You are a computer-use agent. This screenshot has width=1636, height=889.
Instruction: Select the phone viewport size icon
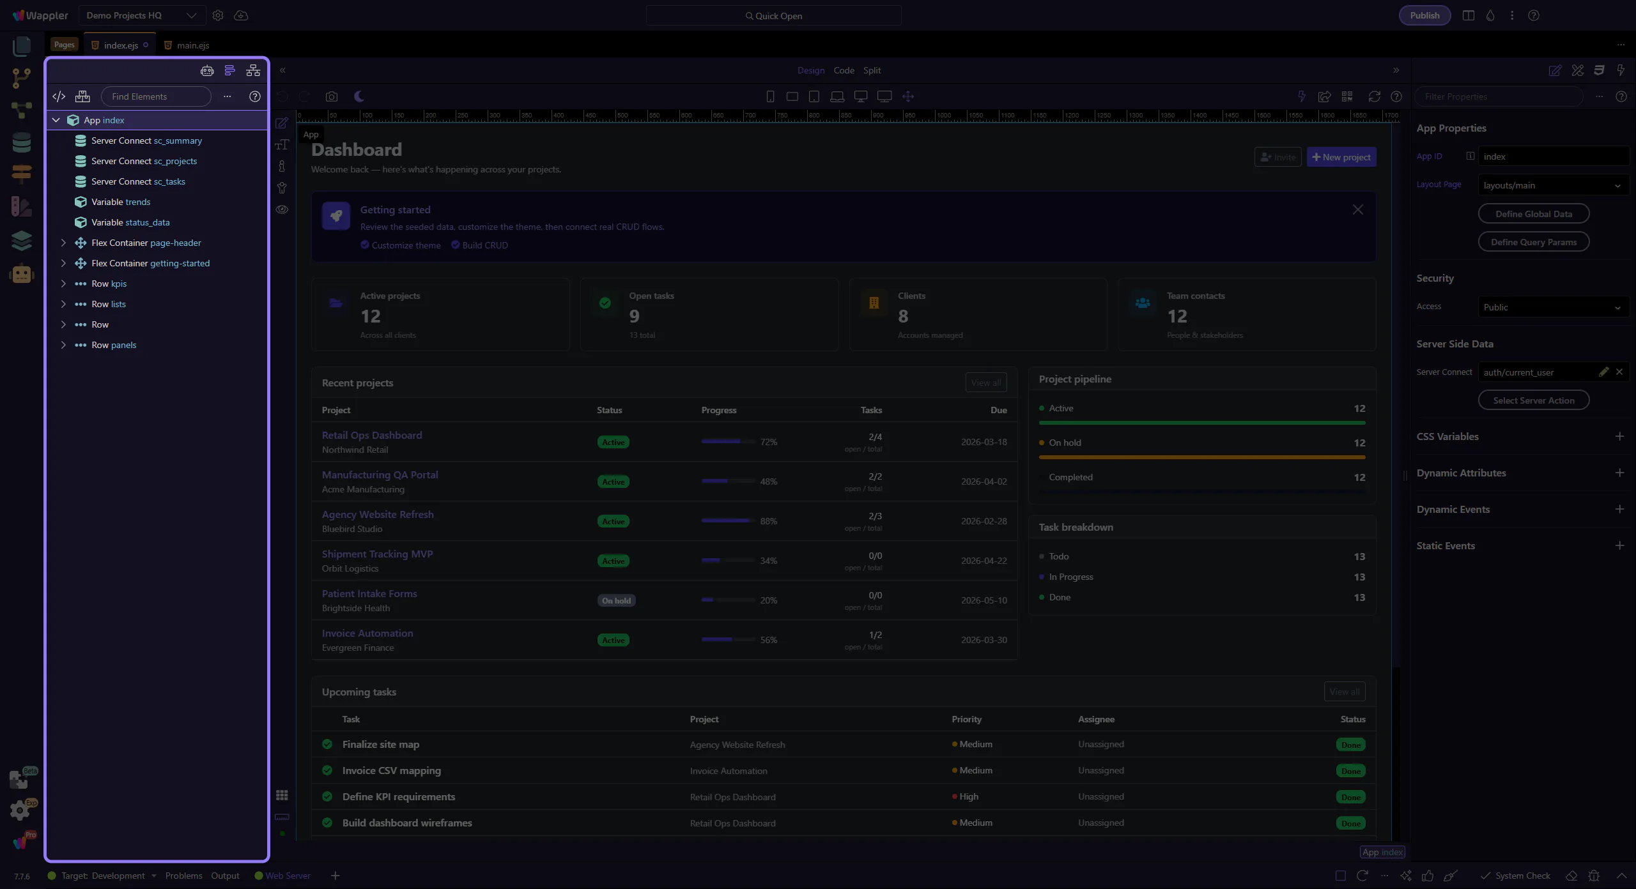click(x=770, y=96)
